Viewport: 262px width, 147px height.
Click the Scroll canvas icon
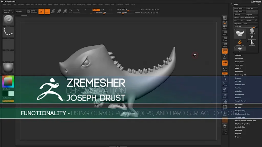click(x=225, y=27)
